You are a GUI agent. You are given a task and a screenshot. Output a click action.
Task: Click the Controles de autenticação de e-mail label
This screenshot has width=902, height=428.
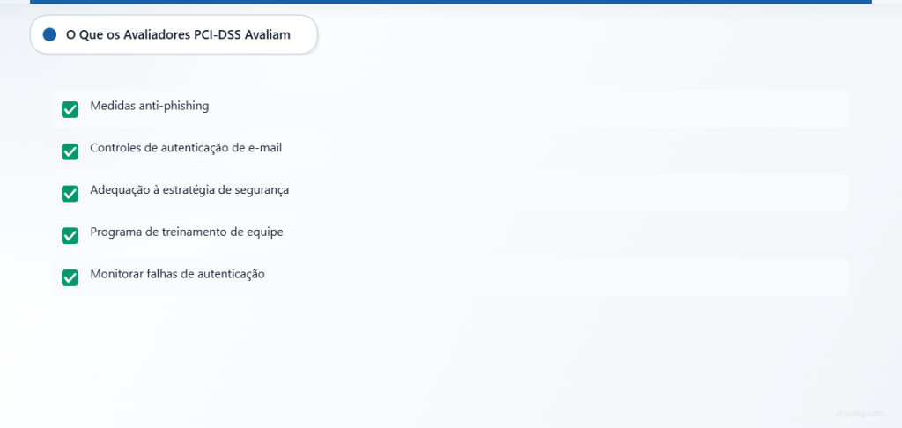click(x=186, y=148)
